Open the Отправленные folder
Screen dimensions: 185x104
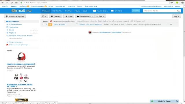click(x=15, y=24)
